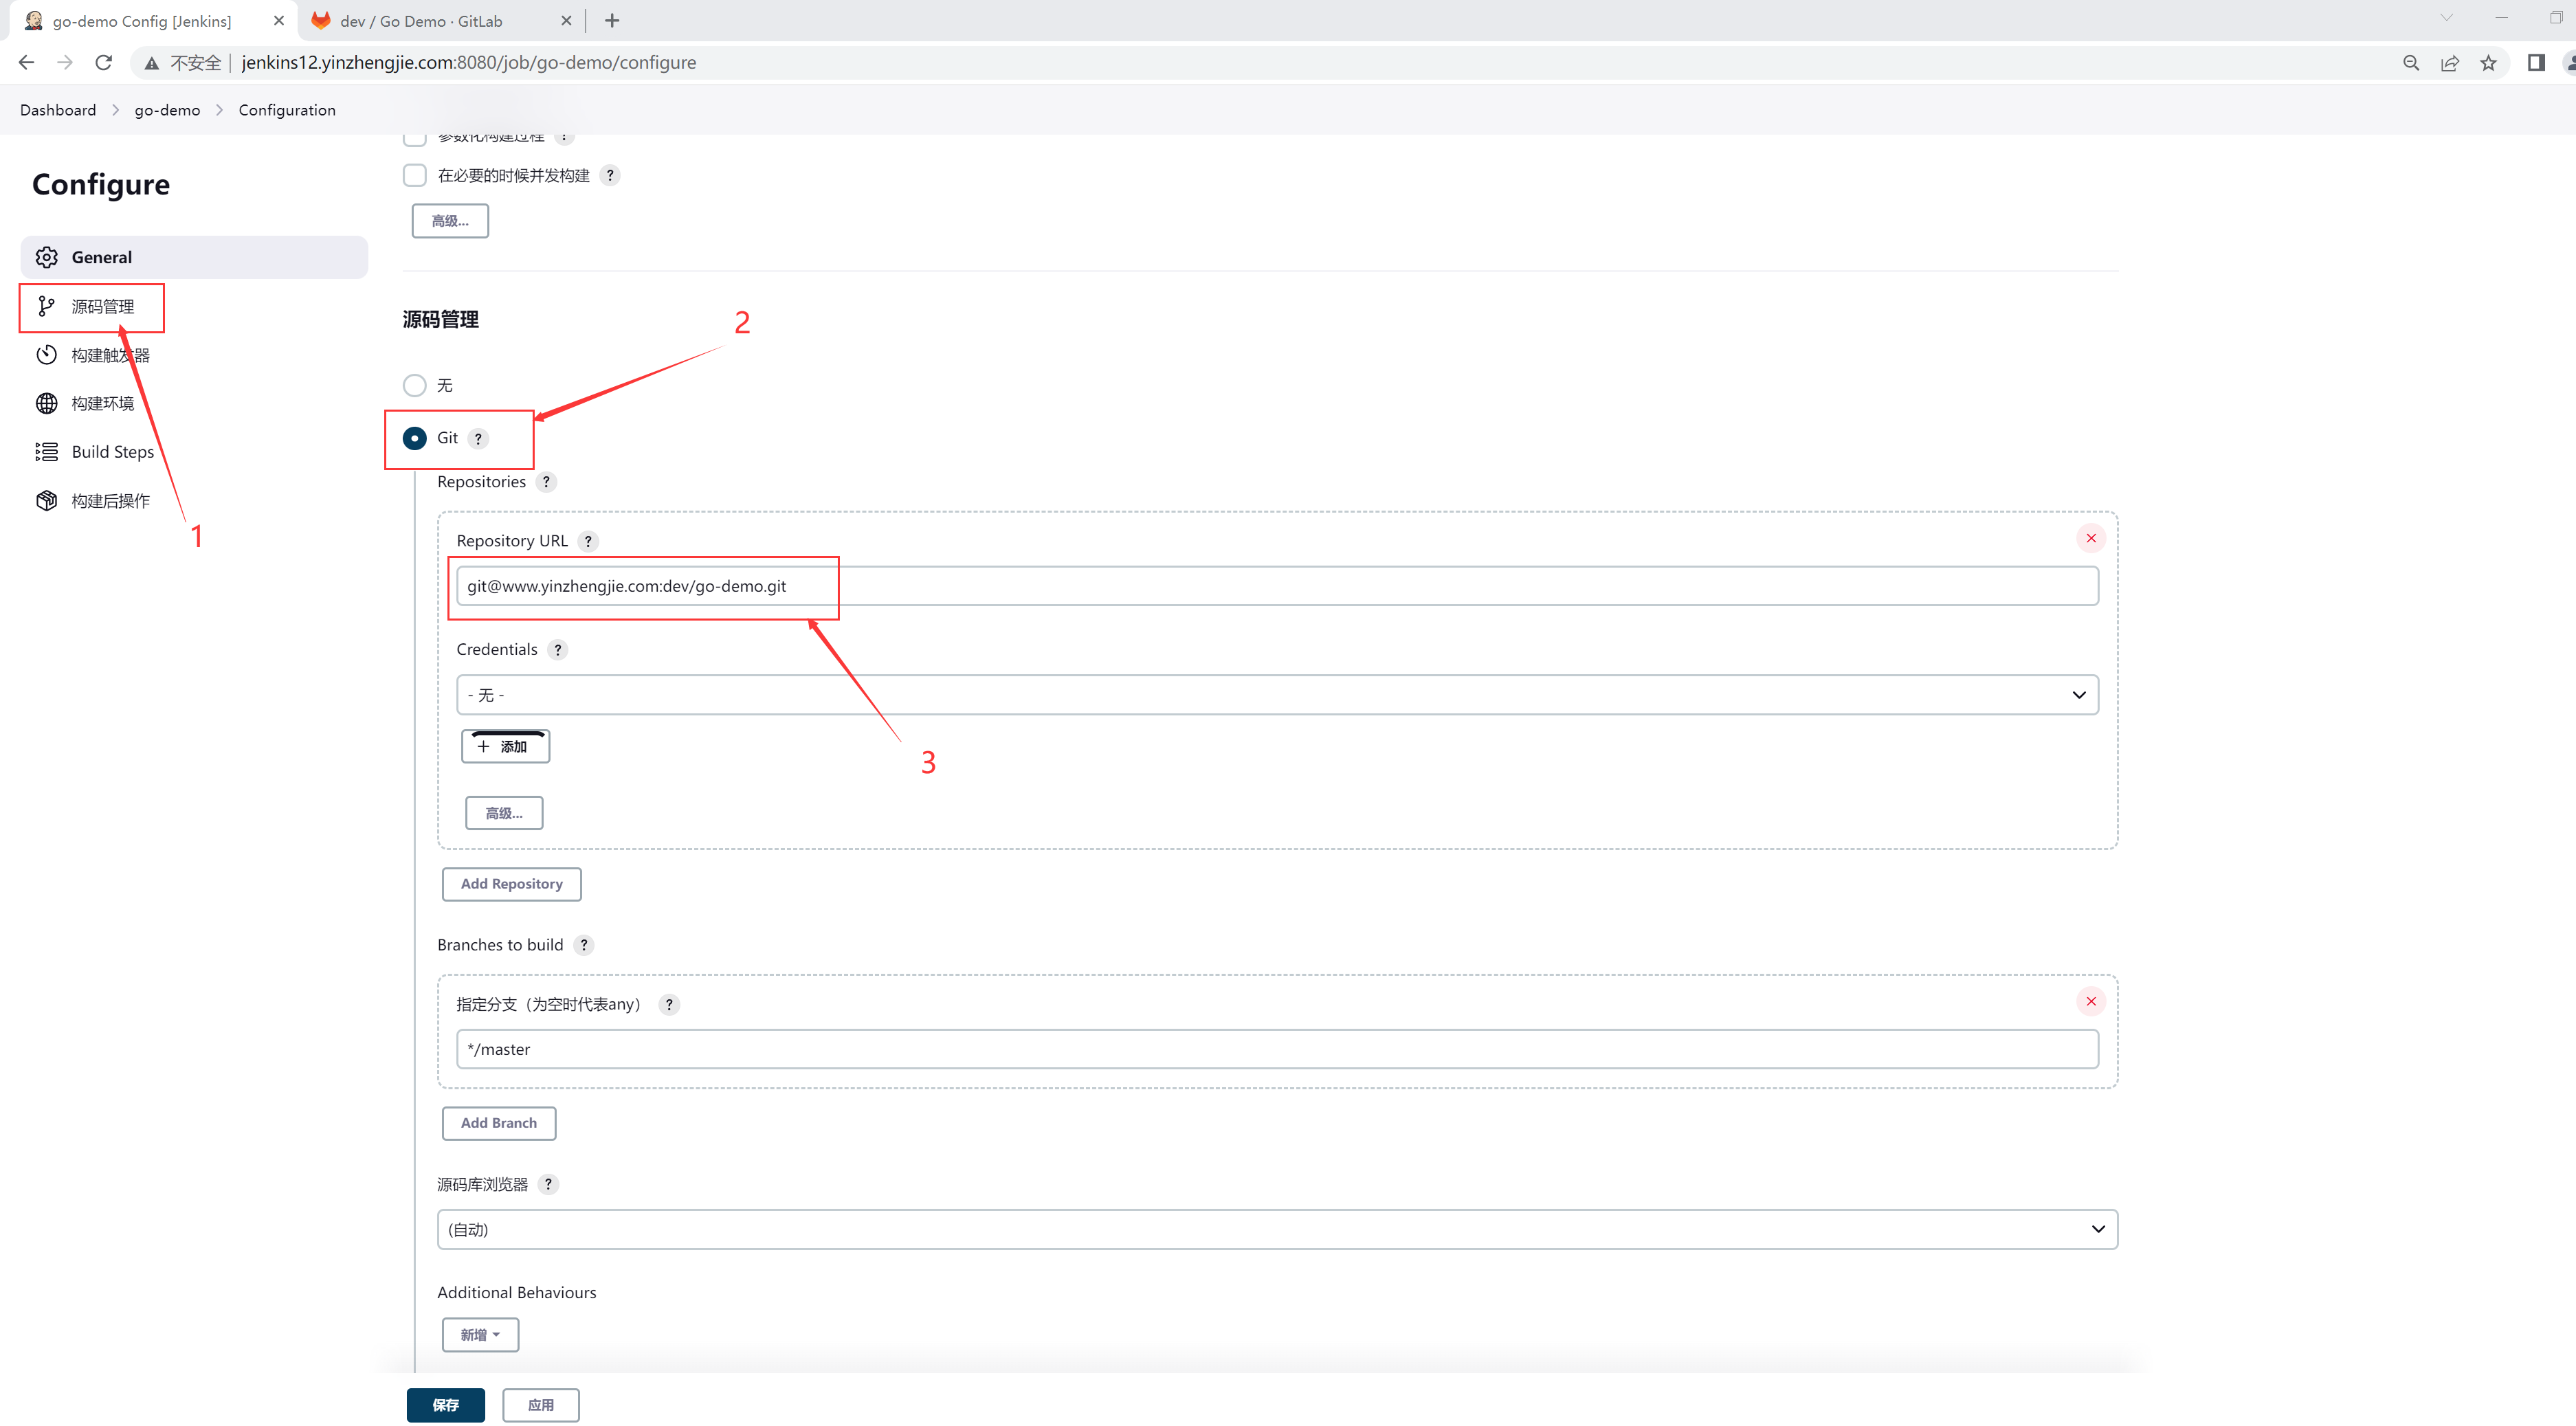Click the branch specifier */master field
Screen dimensions: 2576x1426
(x=1277, y=1049)
